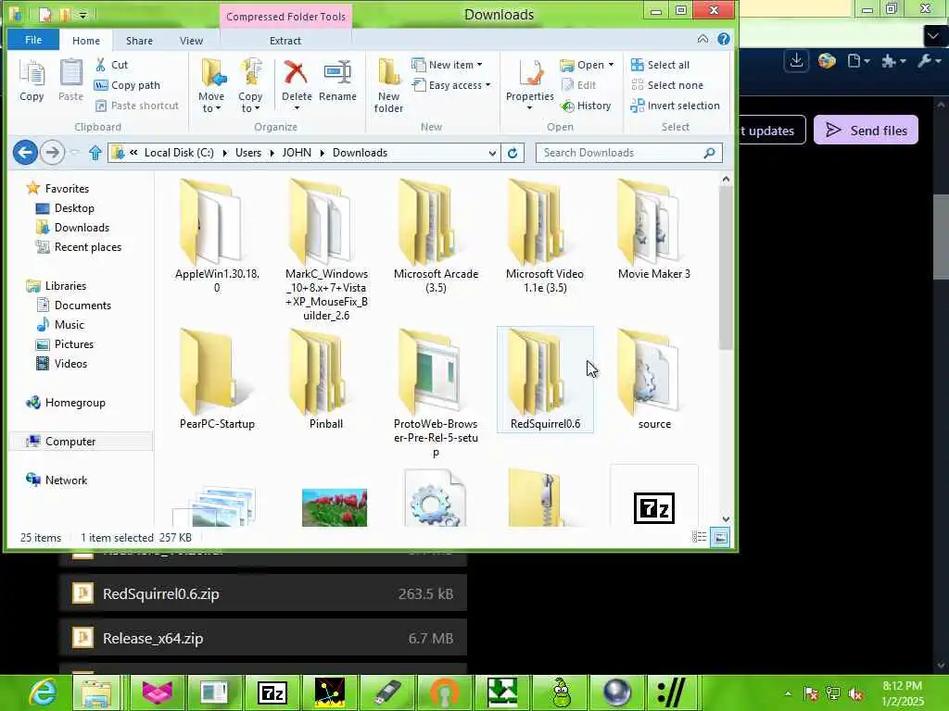Click Local Disk (C:) breadcrumb
The width and height of the screenshot is (949, 711).
tap(179, 153)
